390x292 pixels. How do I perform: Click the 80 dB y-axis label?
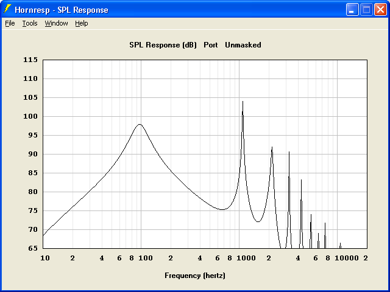coord(32,192)
